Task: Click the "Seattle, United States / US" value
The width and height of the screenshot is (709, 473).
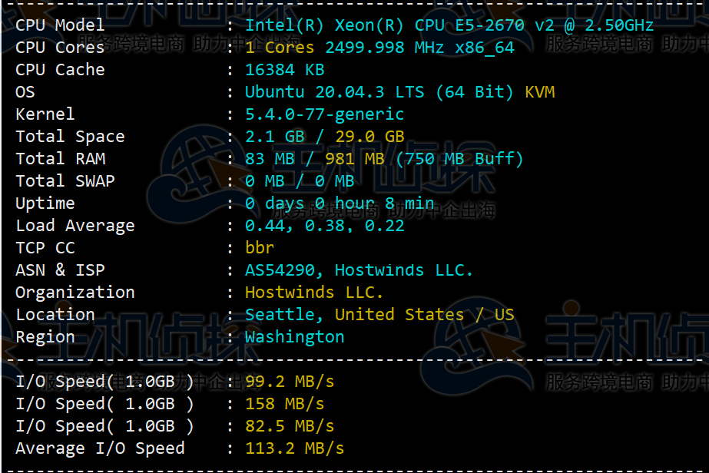Action: (379, 314)
